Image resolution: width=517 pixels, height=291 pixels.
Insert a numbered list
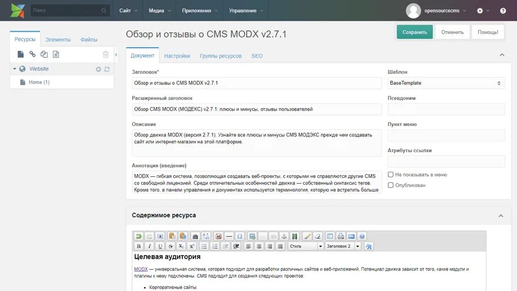point(214,246)
